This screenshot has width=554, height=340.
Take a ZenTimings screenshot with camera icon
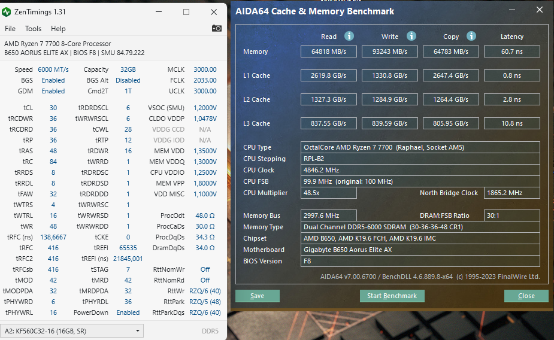[x=217, y=28]
